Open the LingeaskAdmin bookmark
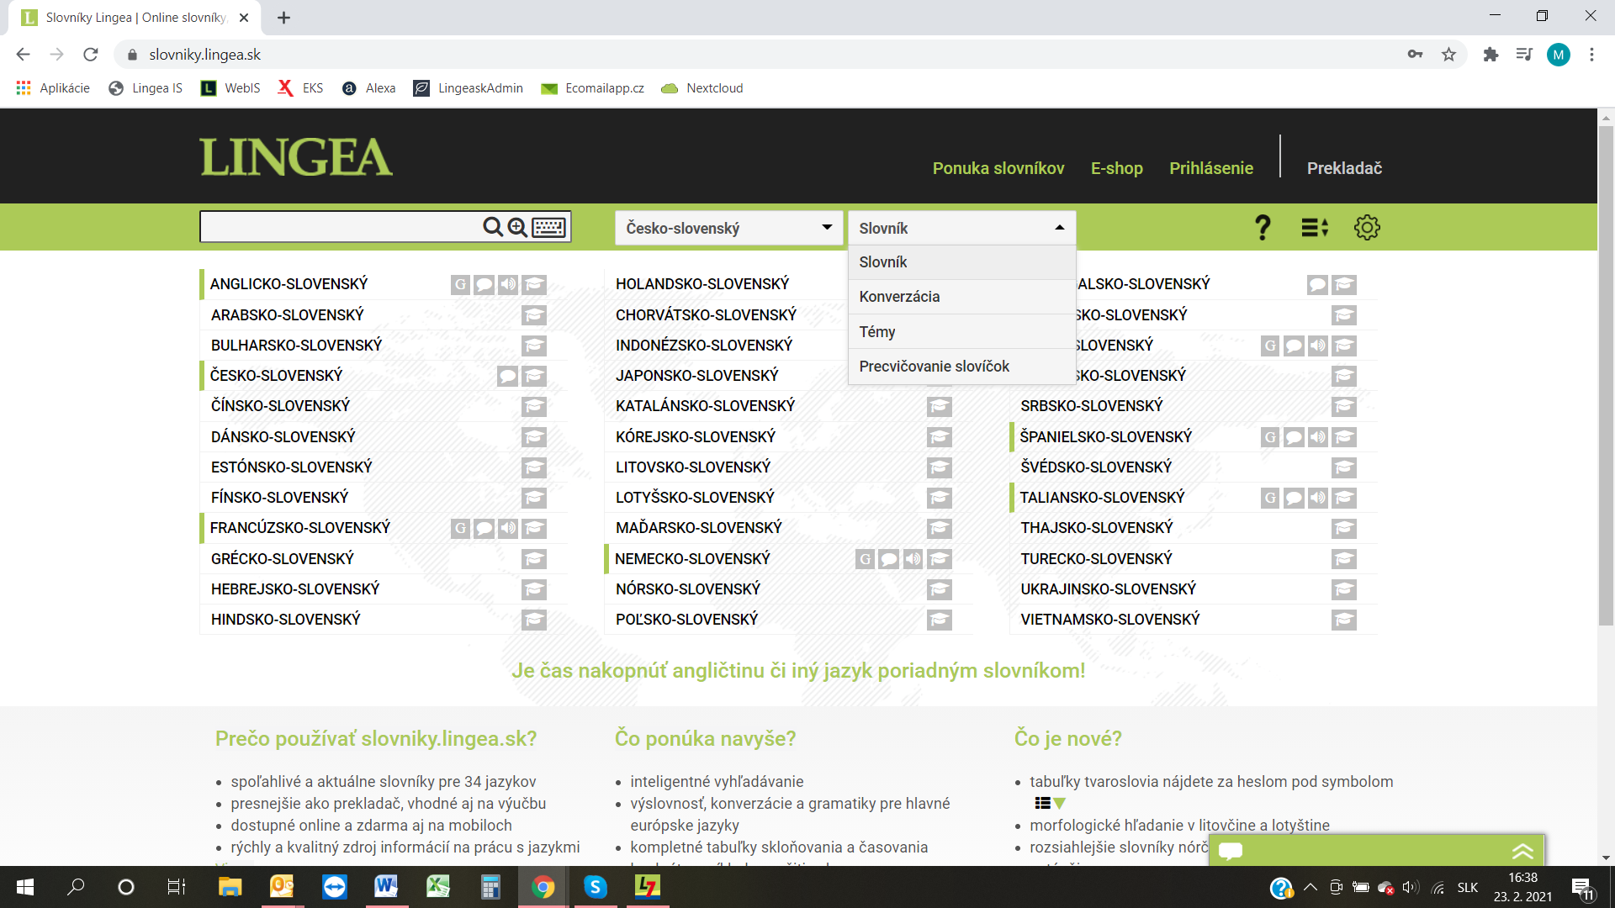This screenshot has height=908, width=1615. pyautogui.click(x=469, y=88)
